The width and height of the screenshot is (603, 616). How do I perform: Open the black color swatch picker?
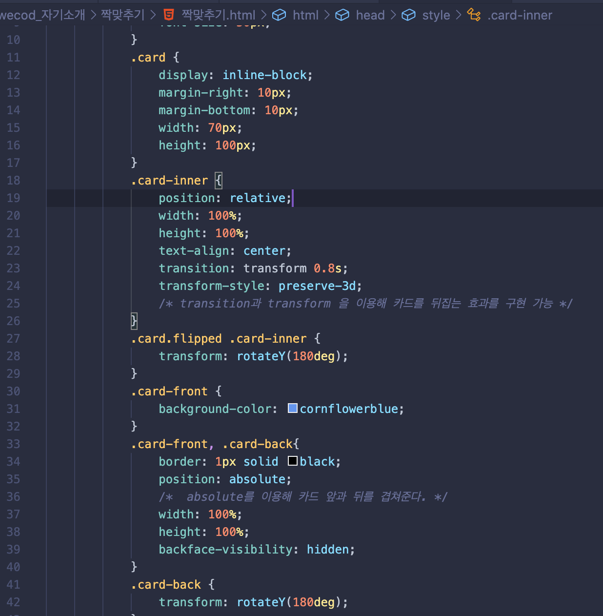293,461
